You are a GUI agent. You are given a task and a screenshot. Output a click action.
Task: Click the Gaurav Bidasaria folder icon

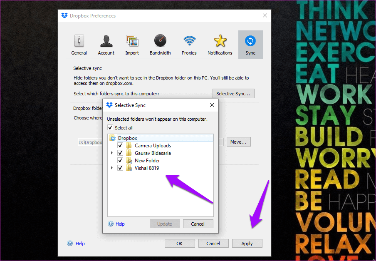click(129, 153)
